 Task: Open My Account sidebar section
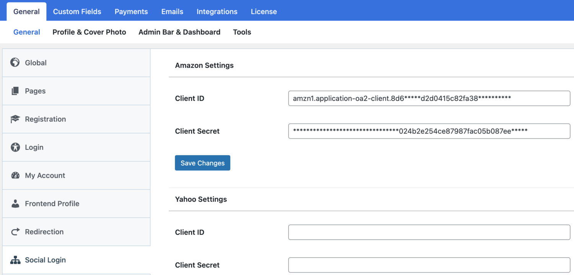[77, 175]
